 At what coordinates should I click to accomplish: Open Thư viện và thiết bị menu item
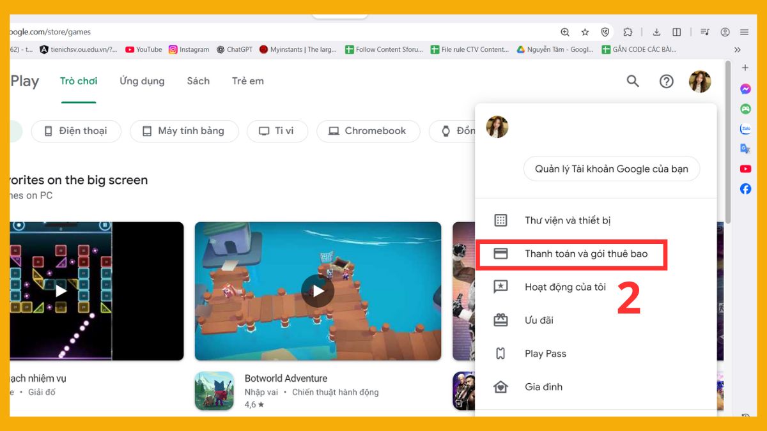pos(567,220)
